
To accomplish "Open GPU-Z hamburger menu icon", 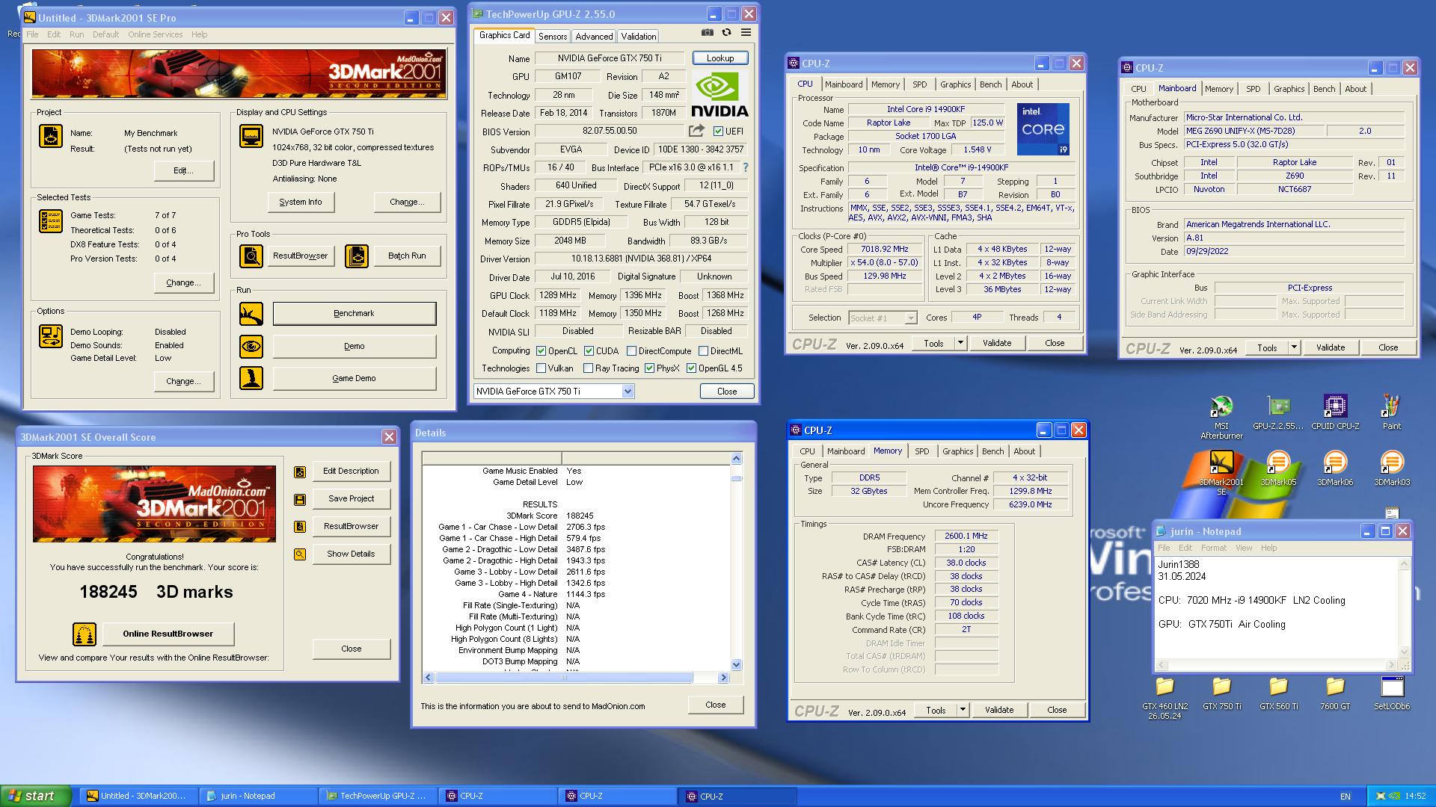I will click(746, 33).
